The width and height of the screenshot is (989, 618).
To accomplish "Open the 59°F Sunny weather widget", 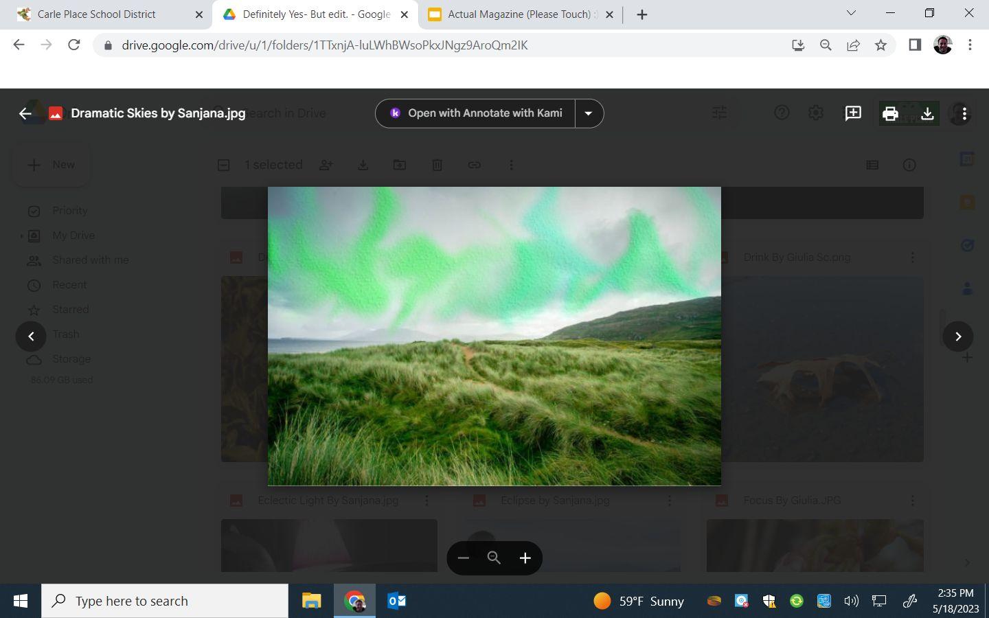I will click(x=639, y=601).
